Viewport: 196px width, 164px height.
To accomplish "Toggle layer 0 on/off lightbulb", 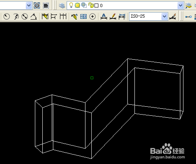I will (71, 5).
